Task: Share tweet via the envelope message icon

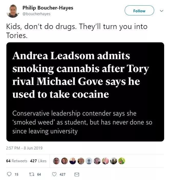Action: tap(76, 174)
